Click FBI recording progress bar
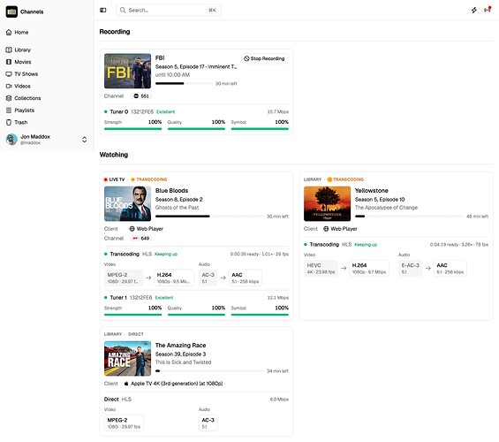The width and height of the screenshot is (499, 442). pyautogui.click(x=184, y=83)
